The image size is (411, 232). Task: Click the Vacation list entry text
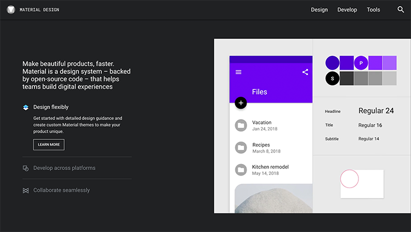coord(261,122)
